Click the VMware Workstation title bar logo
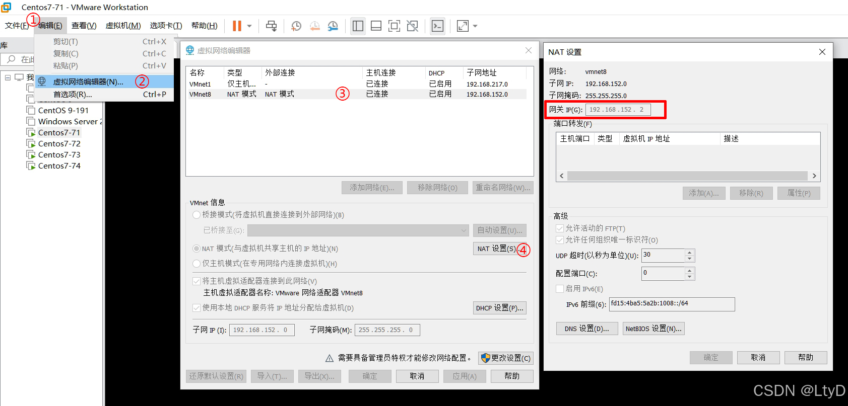This screenshot has height=406, width=848. [6, 7]
